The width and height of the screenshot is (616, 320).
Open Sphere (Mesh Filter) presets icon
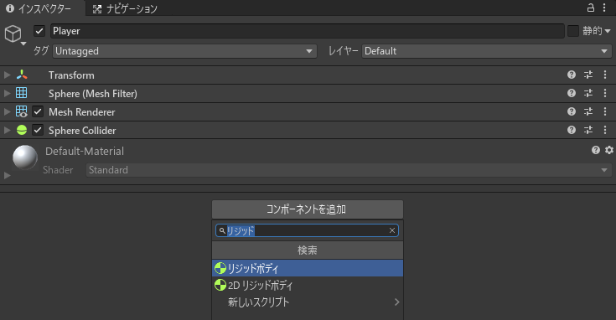588,93
